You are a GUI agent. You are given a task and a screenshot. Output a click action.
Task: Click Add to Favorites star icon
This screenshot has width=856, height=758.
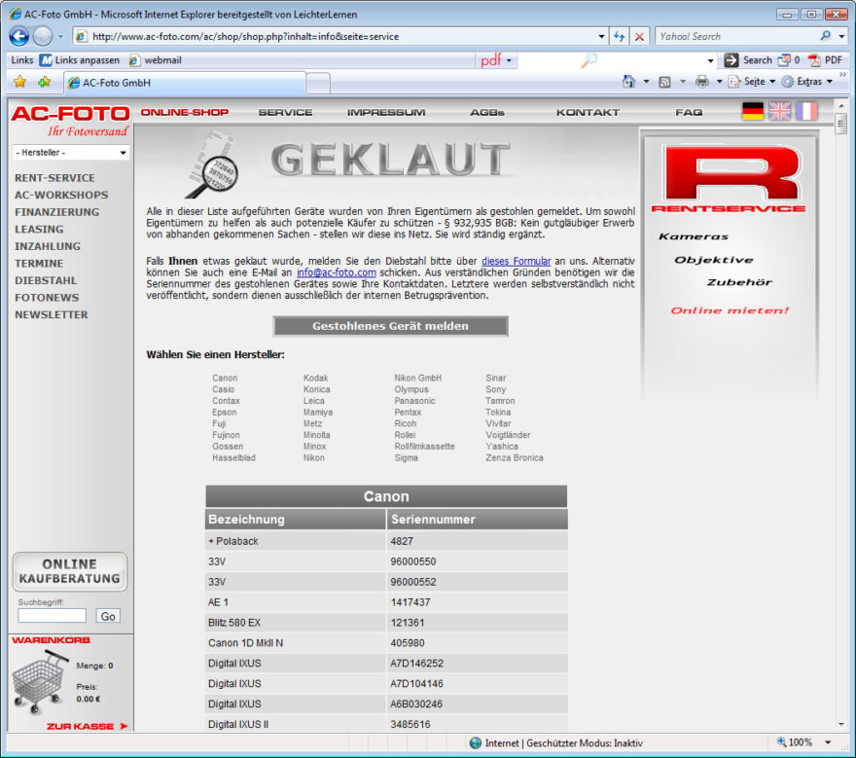(44, 82)
